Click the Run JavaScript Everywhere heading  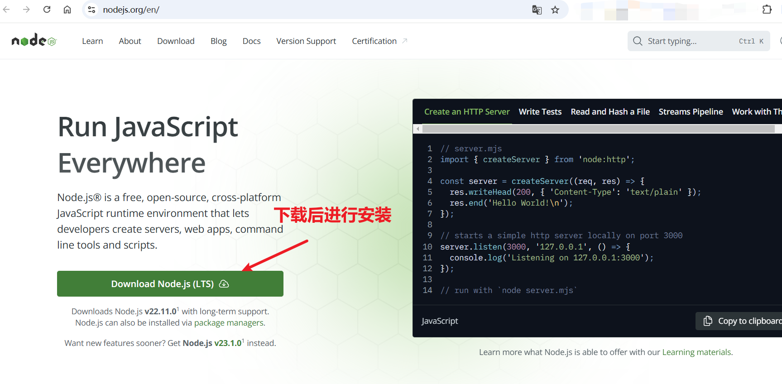[x=148, y=145]
